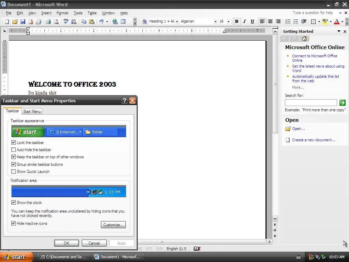Open the Tools menu

pyautogui.click(x=78, y=13)
